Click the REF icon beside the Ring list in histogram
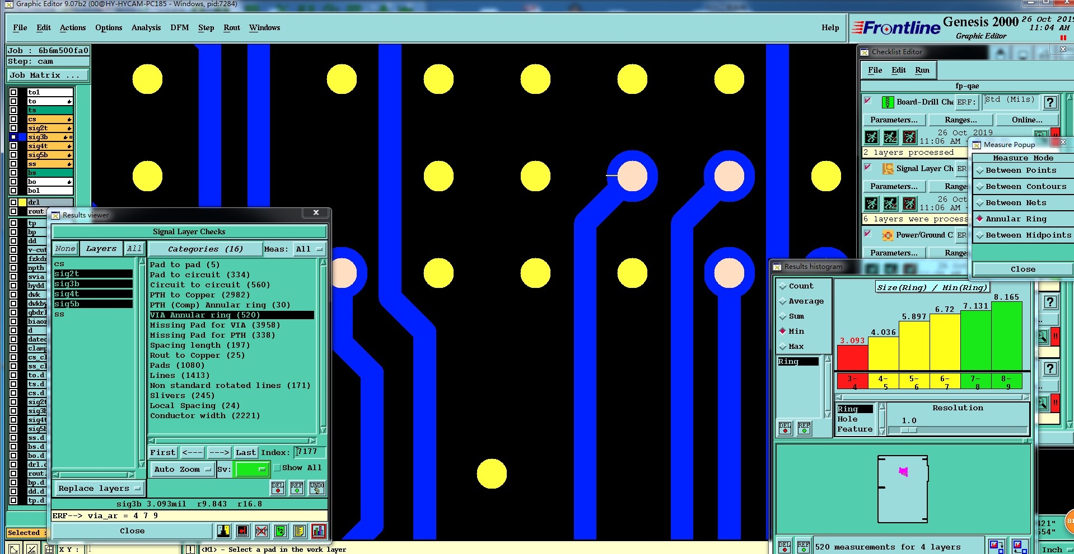The image size is (1074, 554). point(804,428)
